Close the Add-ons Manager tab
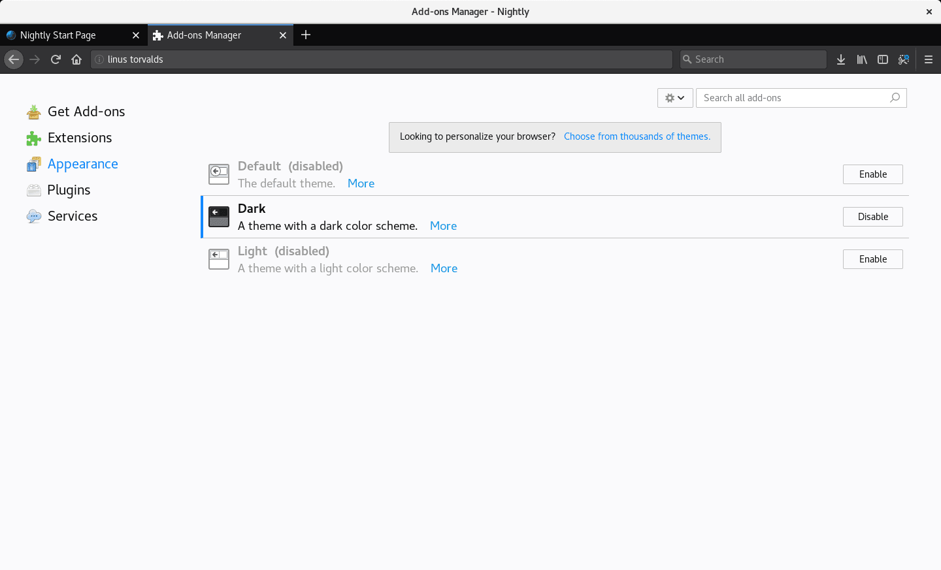 pyautogui.click(x=283, y=35)
